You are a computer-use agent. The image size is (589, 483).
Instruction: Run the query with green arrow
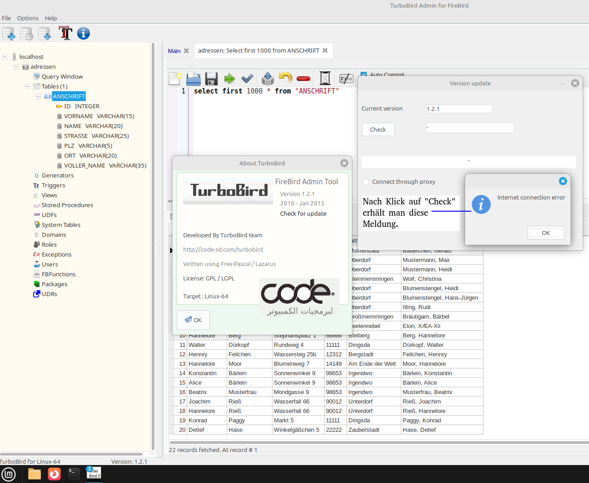coord(229,79)
